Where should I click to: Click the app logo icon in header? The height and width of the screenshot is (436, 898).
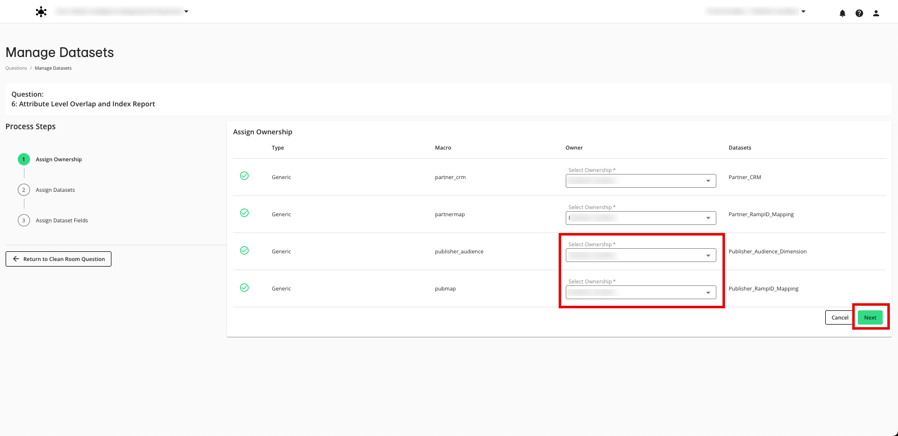(x=41, y=12)
